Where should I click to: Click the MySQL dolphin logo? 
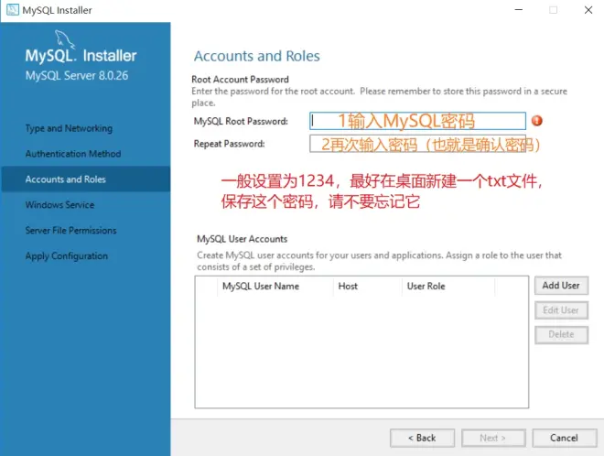click(x=64, y=39)
